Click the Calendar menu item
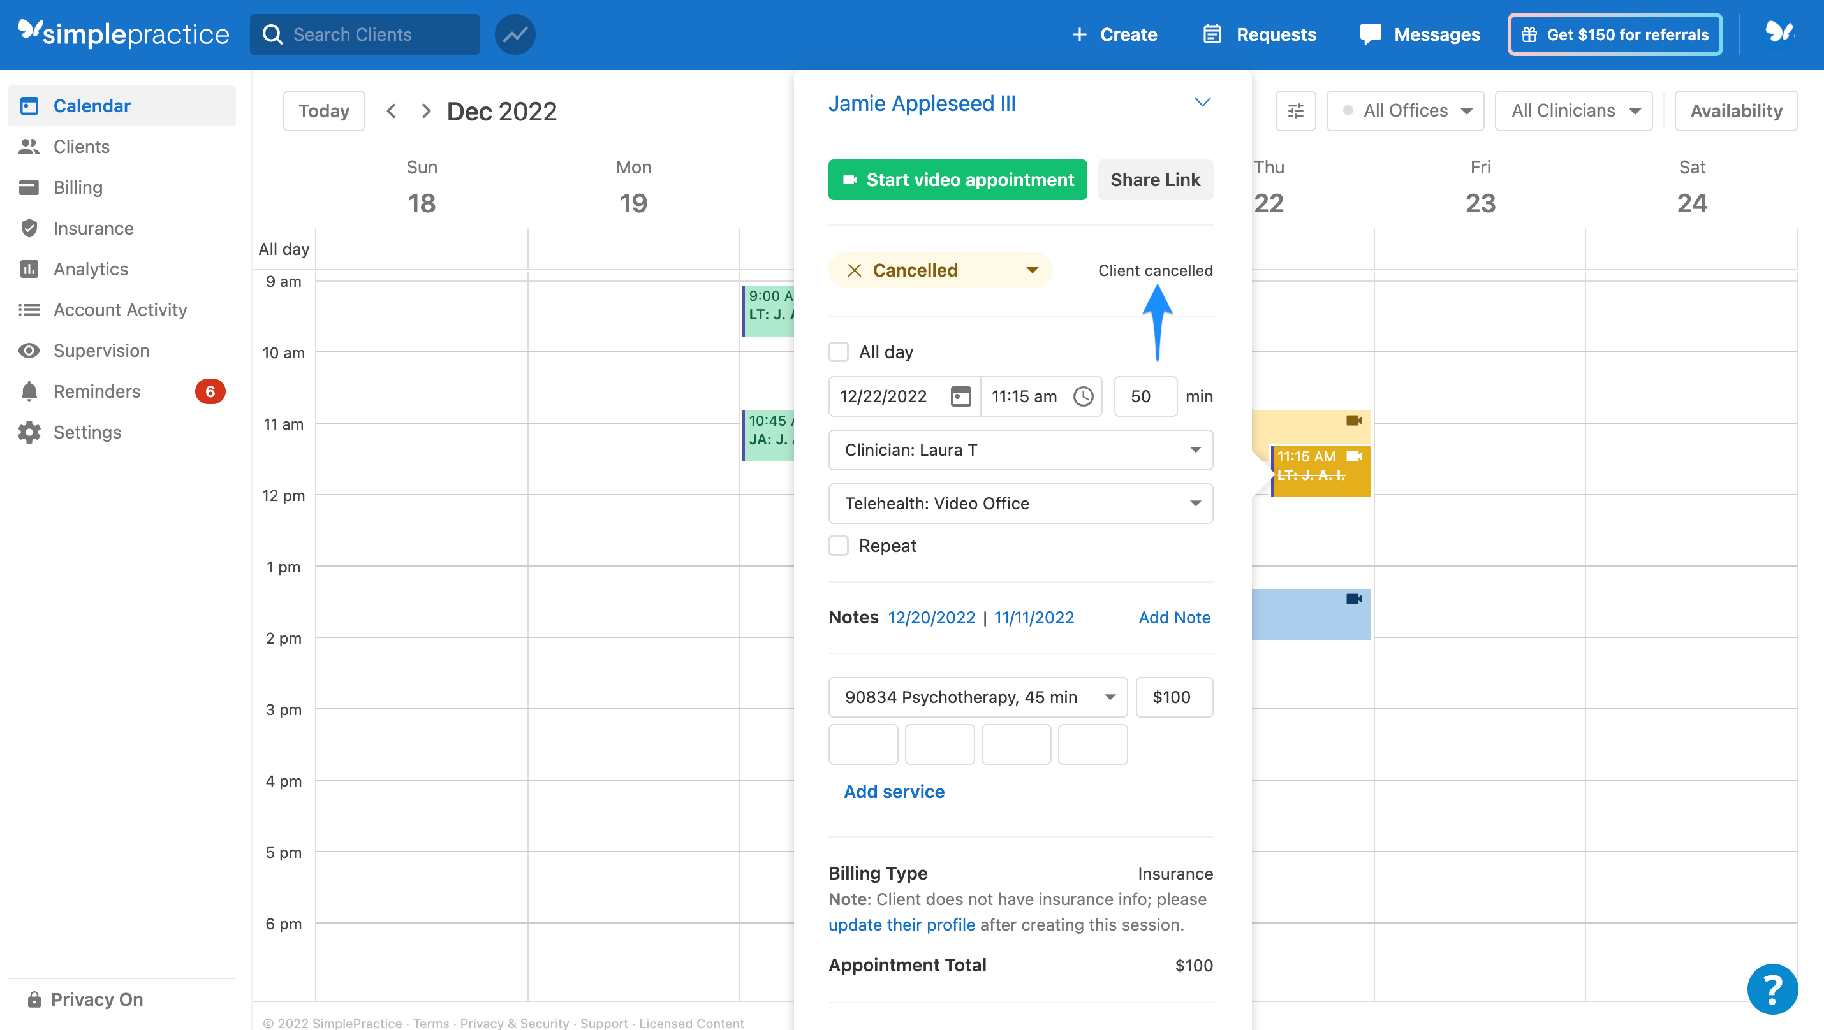The width and height of the screenshot is (1824, 1030). 91,105
